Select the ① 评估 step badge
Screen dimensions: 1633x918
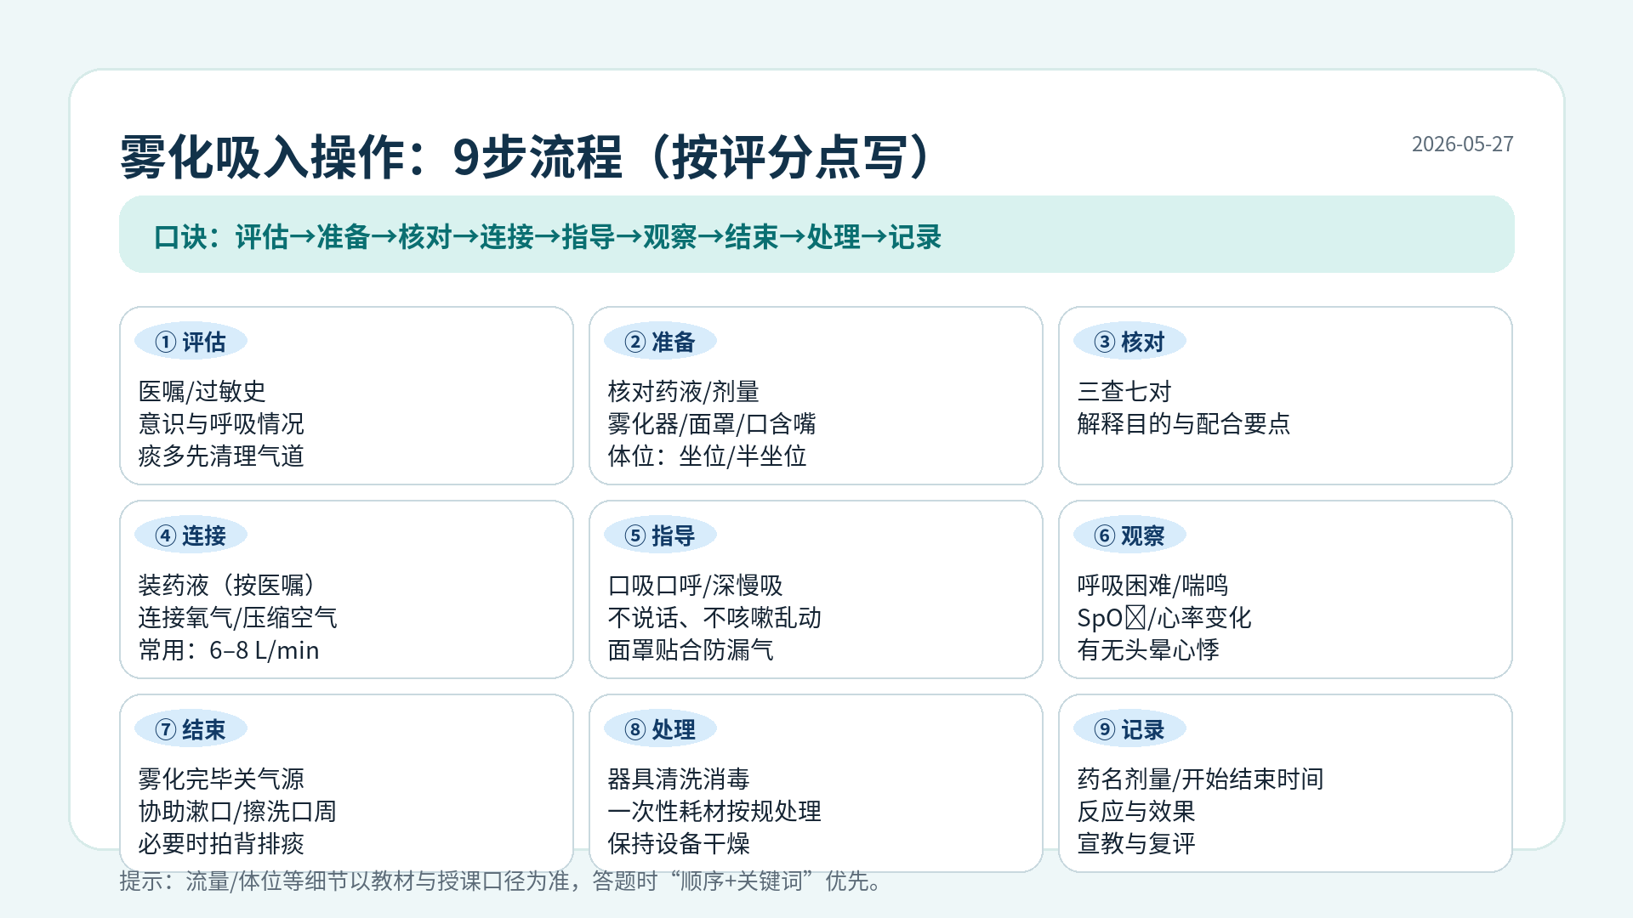[x=191, y=342]
